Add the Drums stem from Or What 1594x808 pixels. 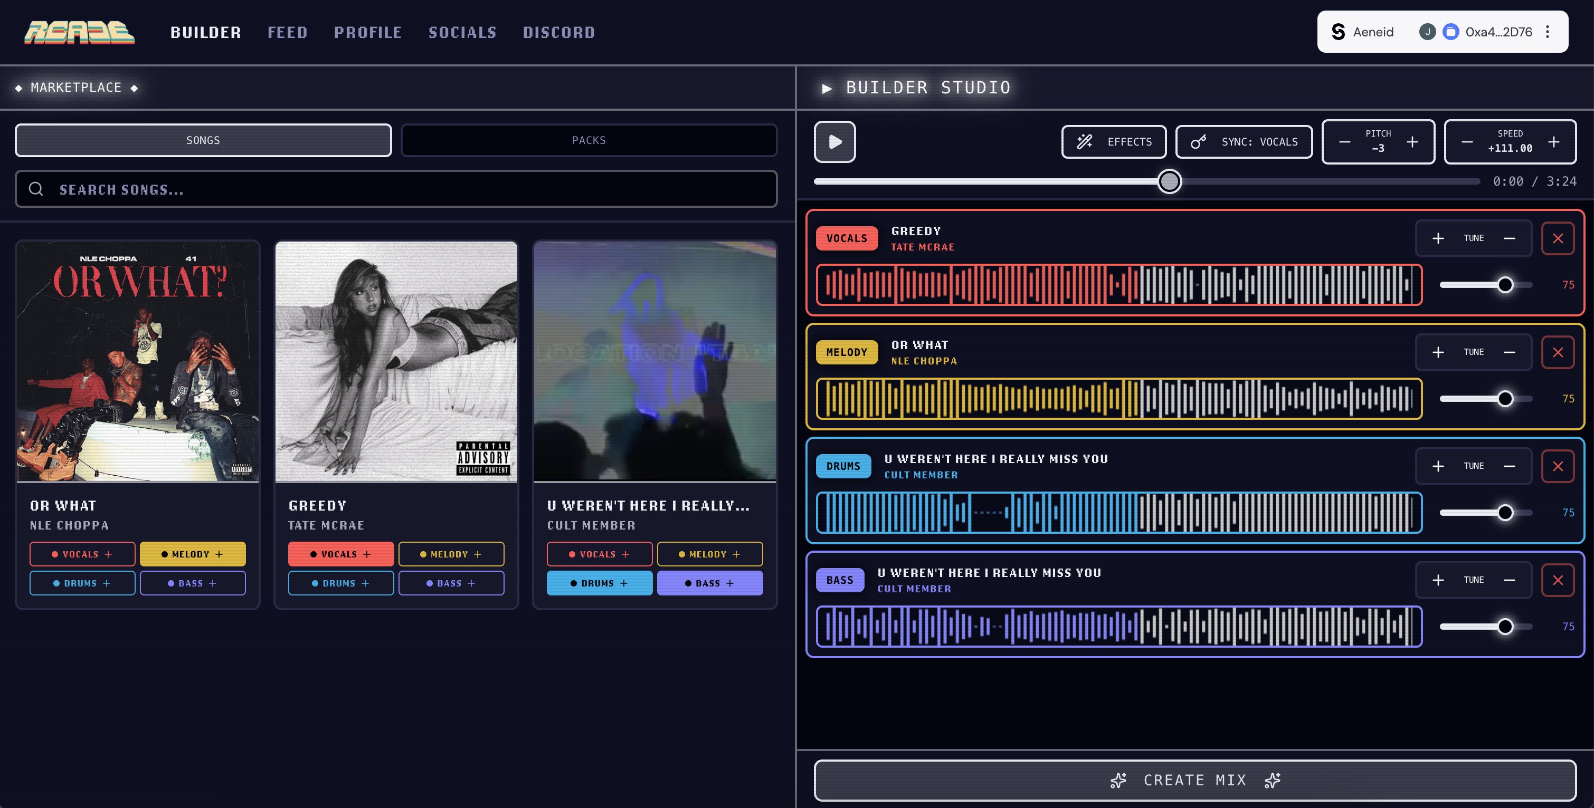coord(82,583)
